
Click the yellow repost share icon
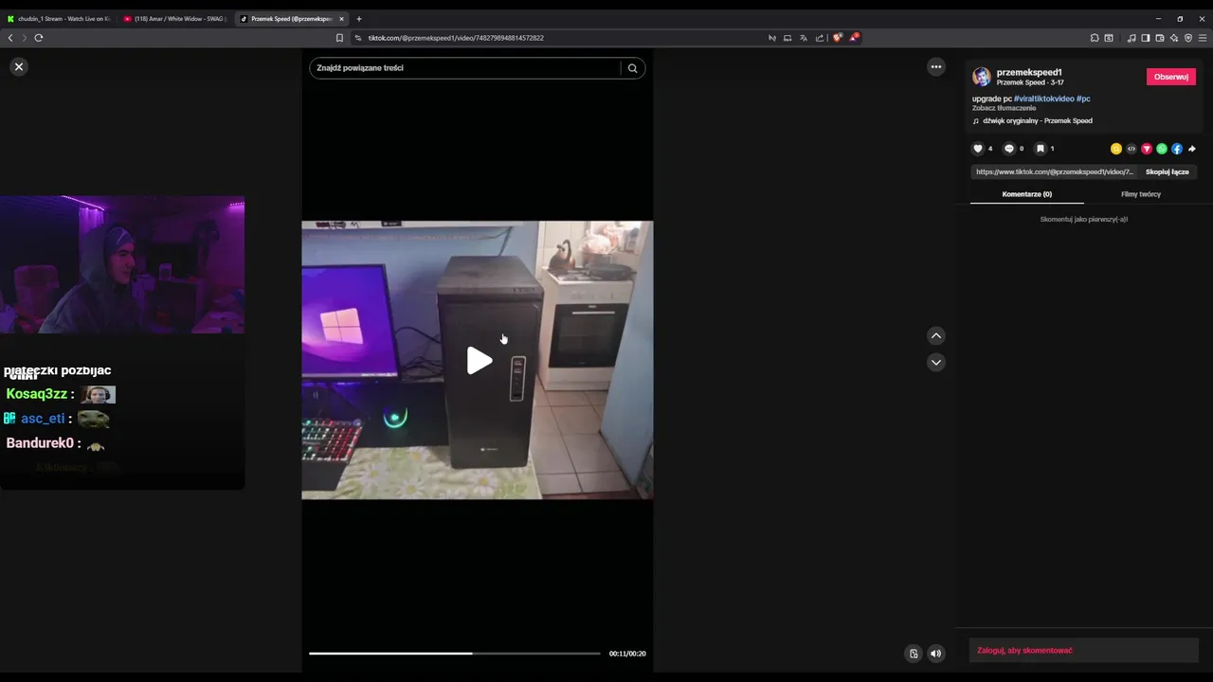point(1116,149)
